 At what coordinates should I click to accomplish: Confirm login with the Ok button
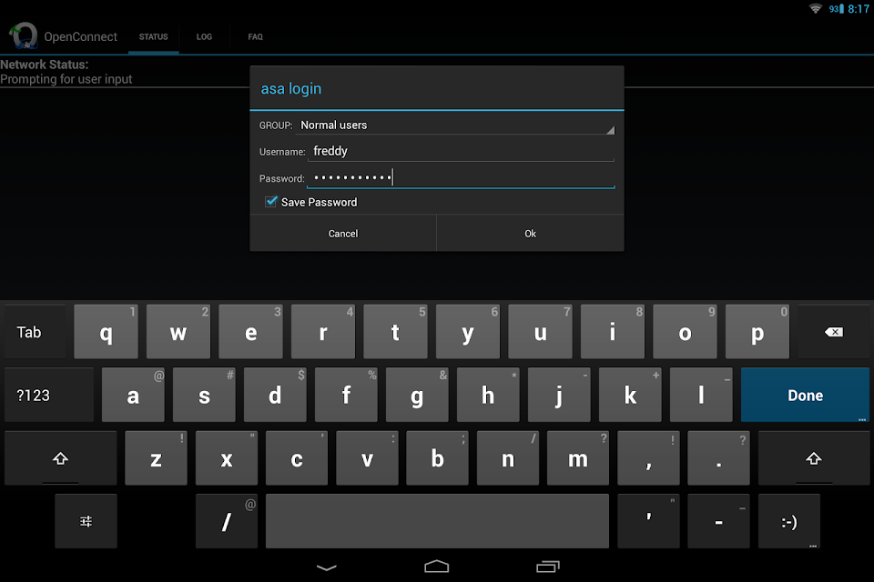click(x=530, y=234)
